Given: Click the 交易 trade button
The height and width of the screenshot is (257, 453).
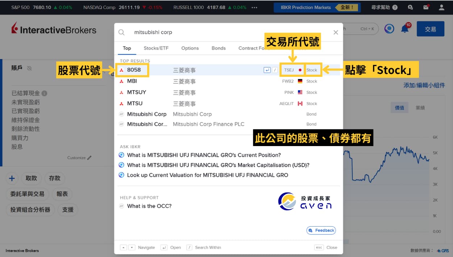Looking at the screenshot, I should tap(430, 29).
